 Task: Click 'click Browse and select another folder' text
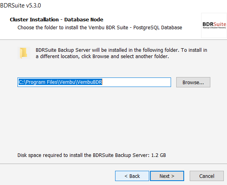[x=125, y=57]
